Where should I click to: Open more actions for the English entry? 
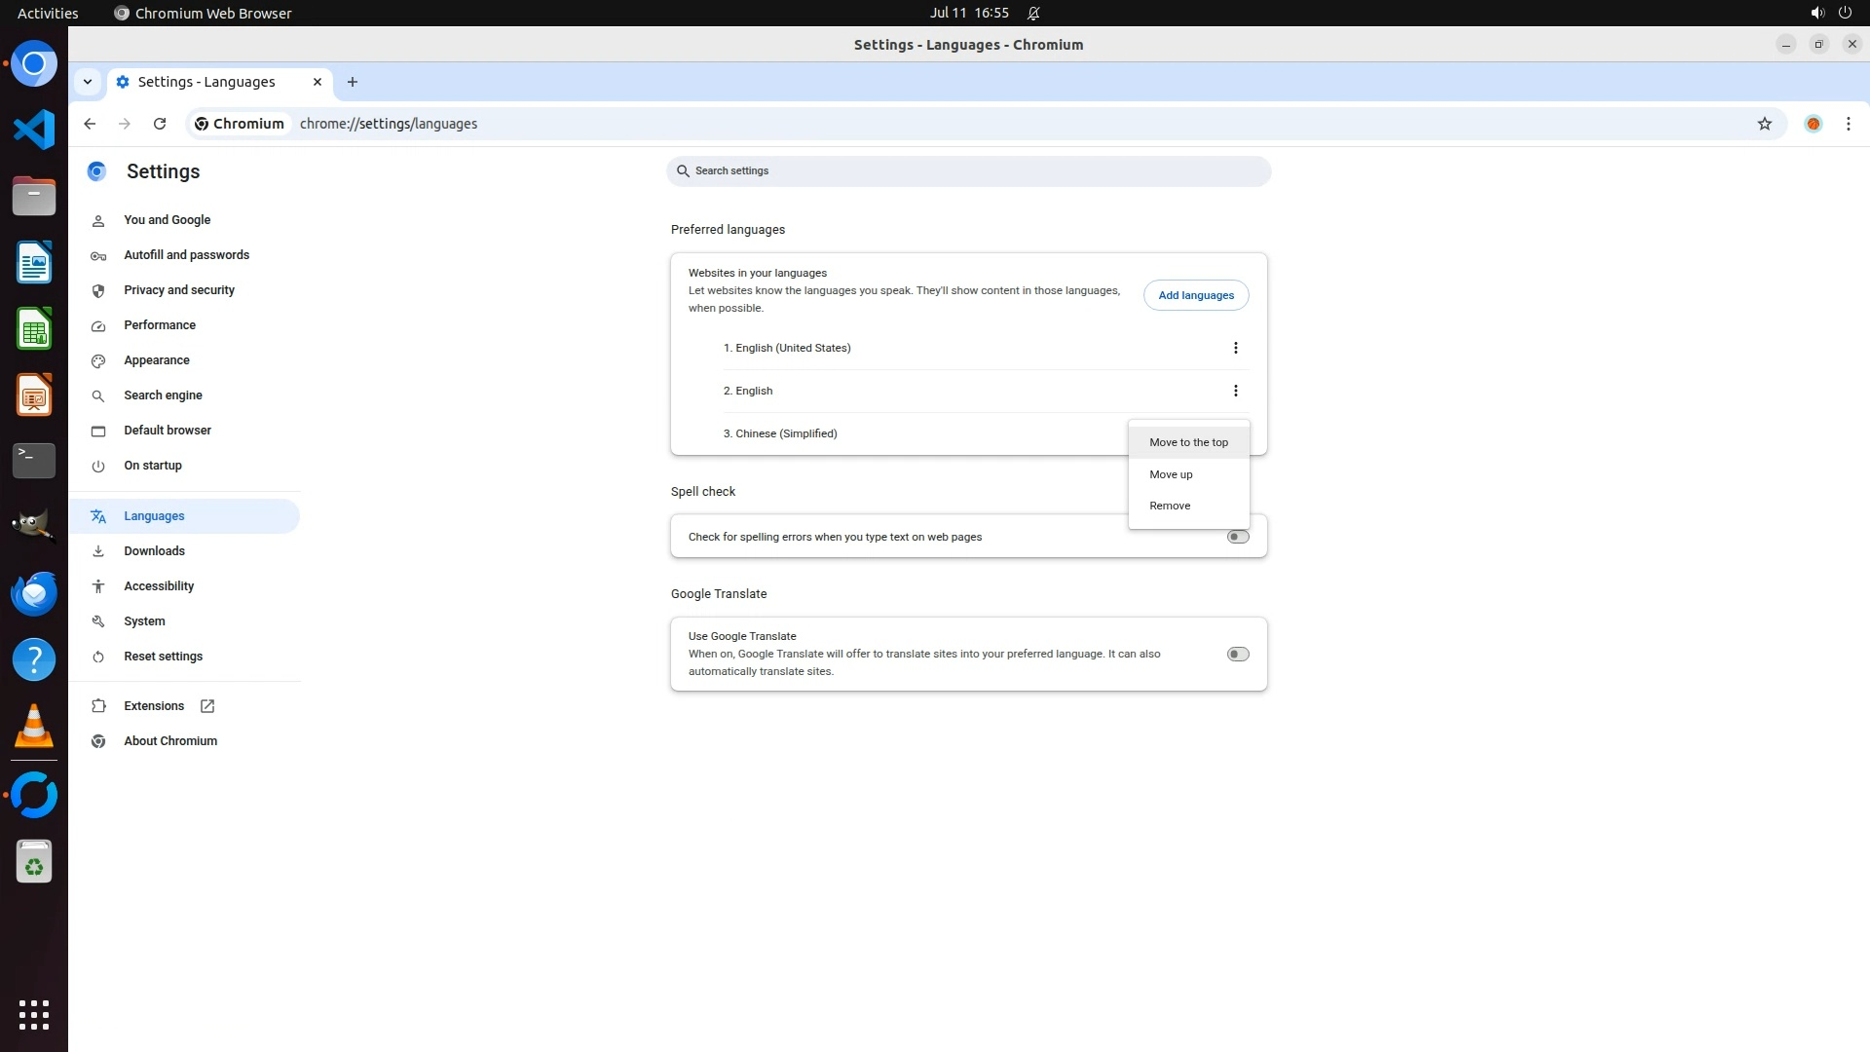point(1235,391)
